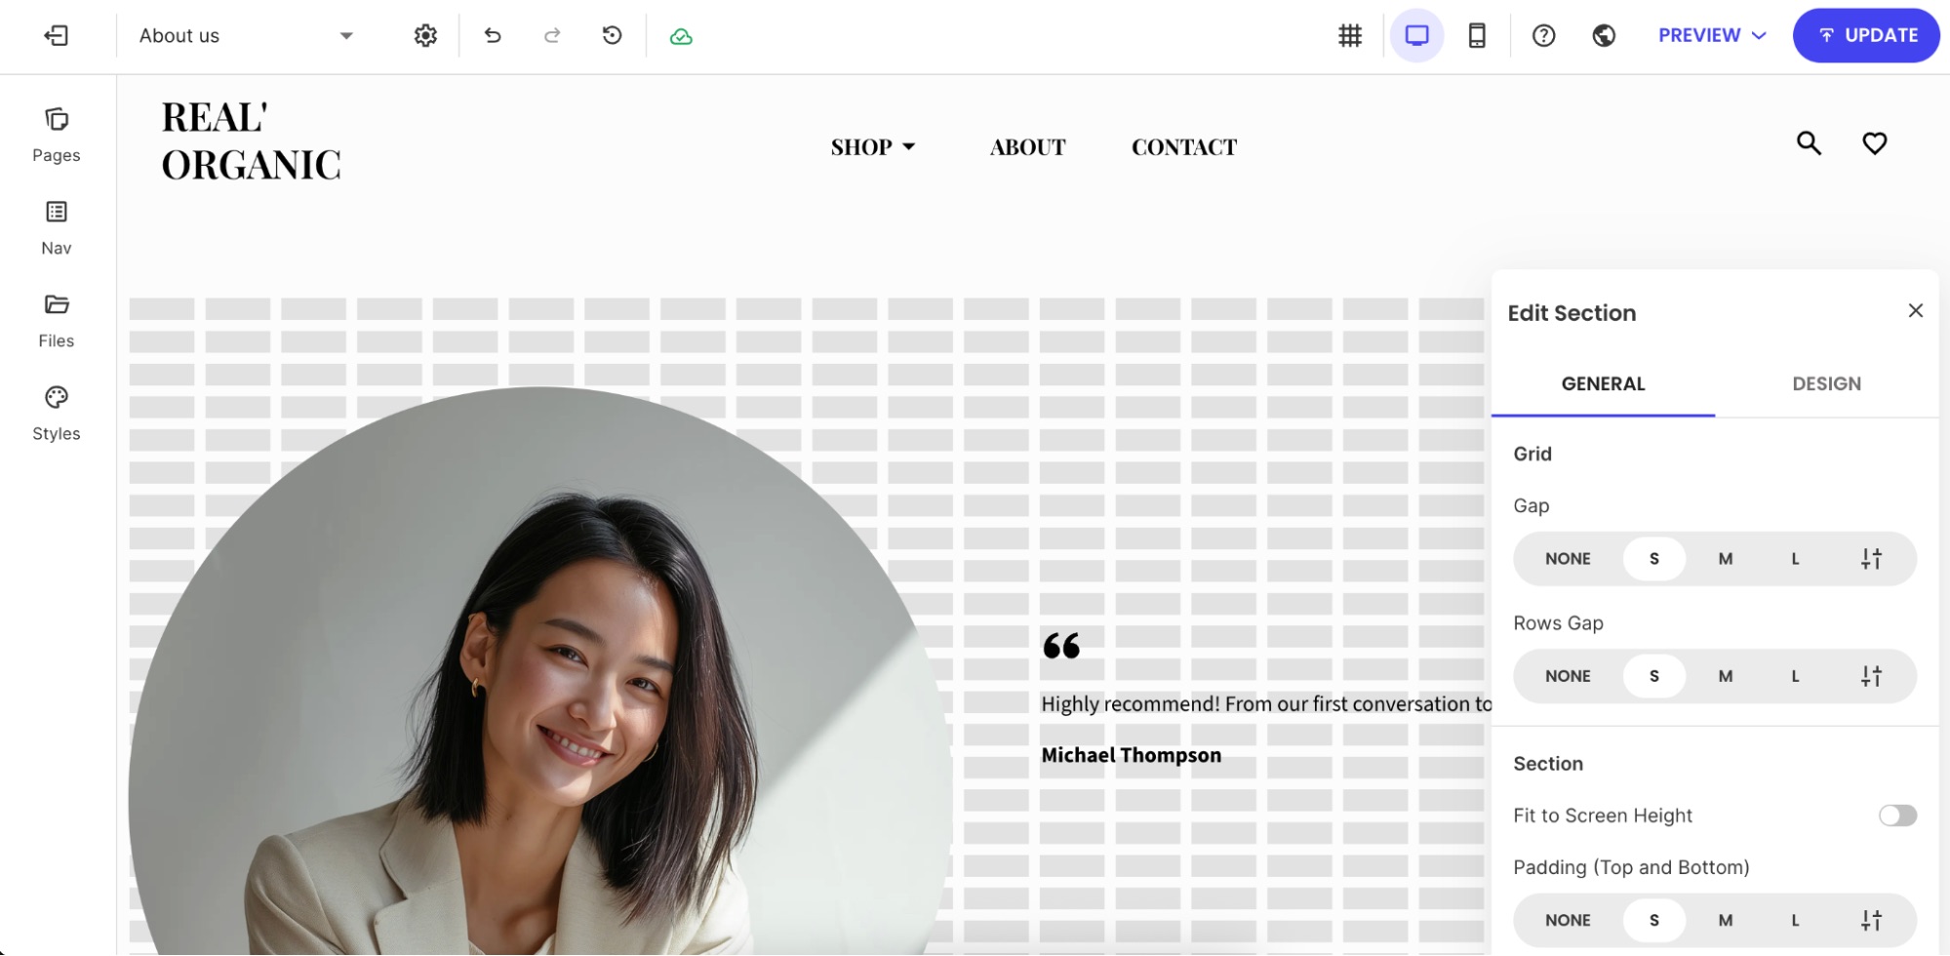Set Rows Gap to L
Image resolution: width=1950 pixels, height=956 pixels.
(1795, 676)
